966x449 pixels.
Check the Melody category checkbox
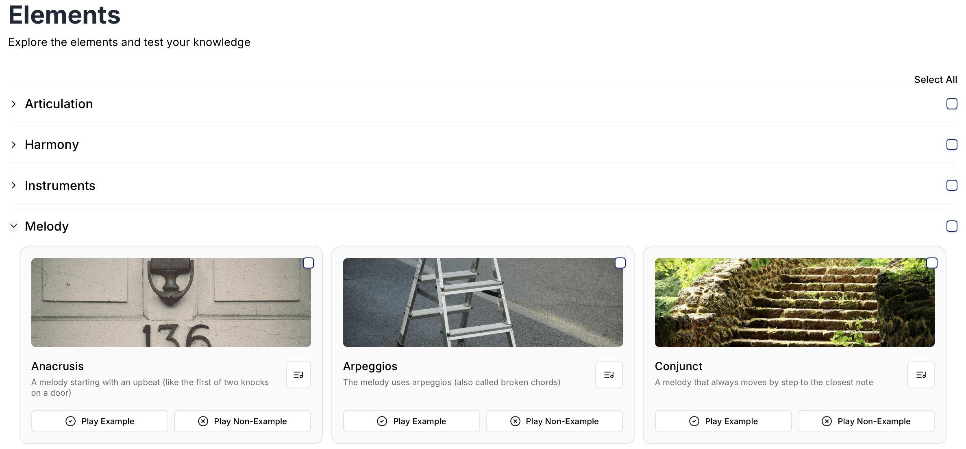coord(952,226)
